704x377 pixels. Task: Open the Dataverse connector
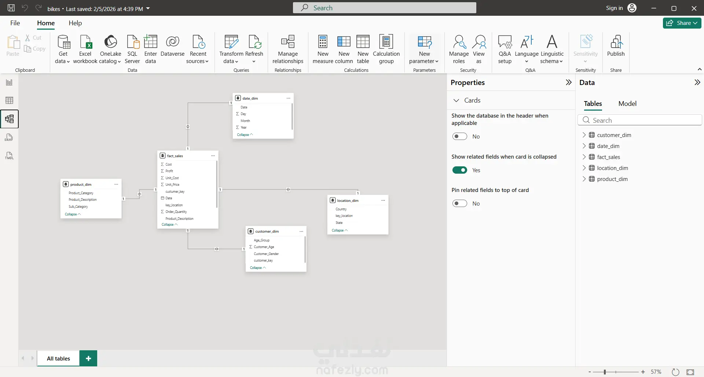[x=173, y=46]
